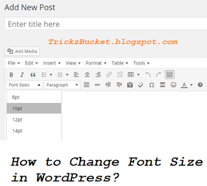Align text center
The width and height of the screenshot is (207, 186).
coord(87,75)
